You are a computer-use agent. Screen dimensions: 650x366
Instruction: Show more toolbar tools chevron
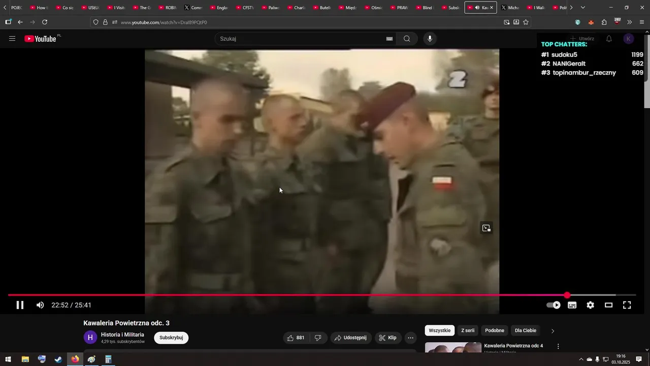point(630,22)
